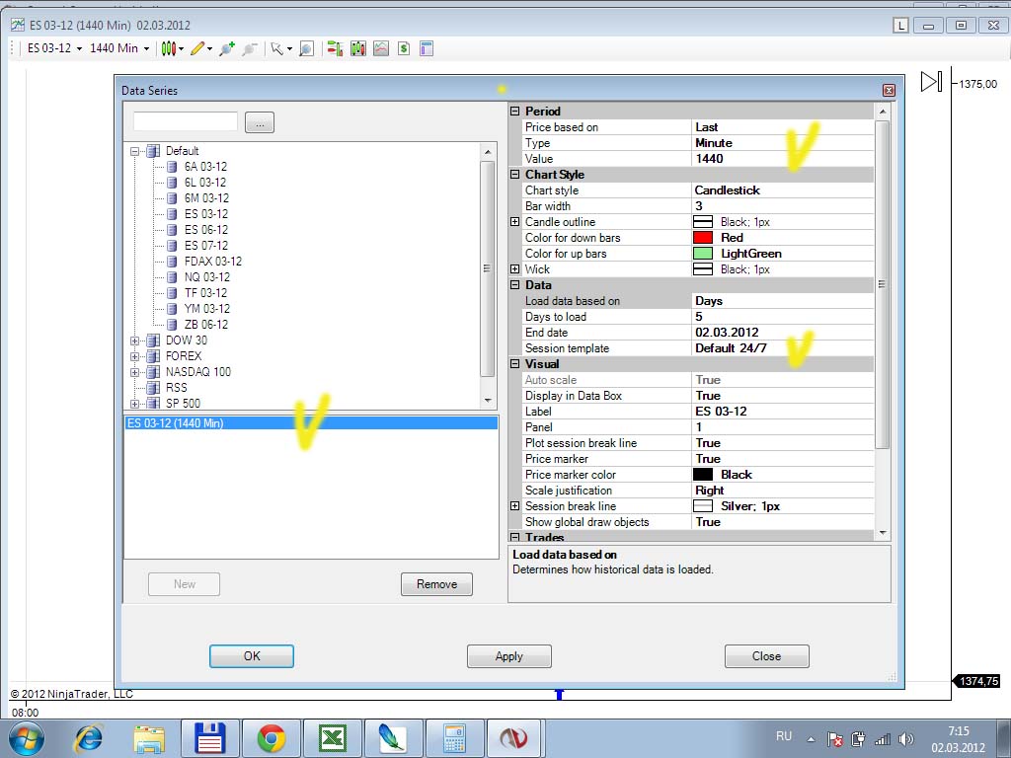Open the chart style candlestick toolbar icon

click(x=169, y=48)
